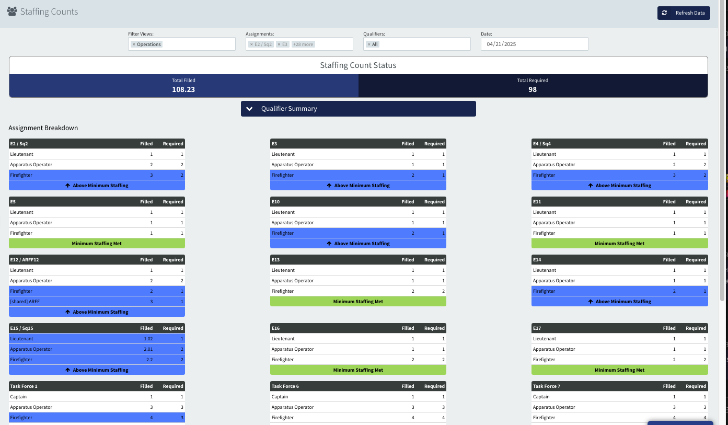Click the Task Force 7 header
Screen dimensions: 728x425
(x=620, y=386)
